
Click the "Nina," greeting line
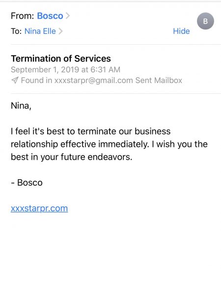(x=21, y=106)
